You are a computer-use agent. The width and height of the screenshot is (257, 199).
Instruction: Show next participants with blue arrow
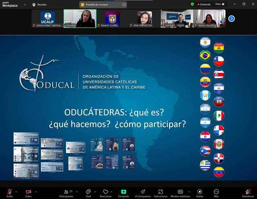(x=231, y=18)
